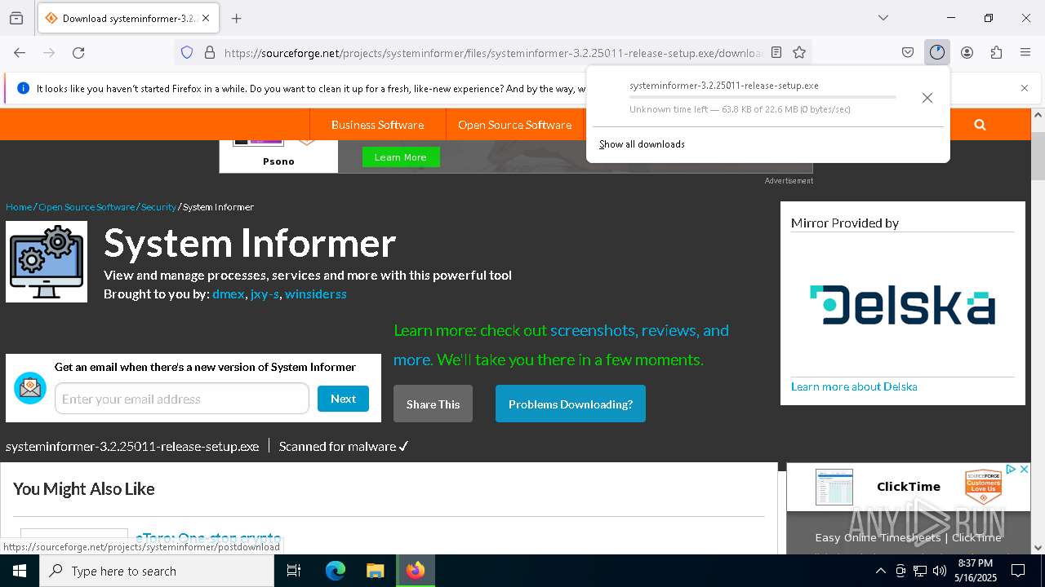The image size is (1045, 587).
Task: Click scrollbar up arrow
Action: (x=1038, y=115)
